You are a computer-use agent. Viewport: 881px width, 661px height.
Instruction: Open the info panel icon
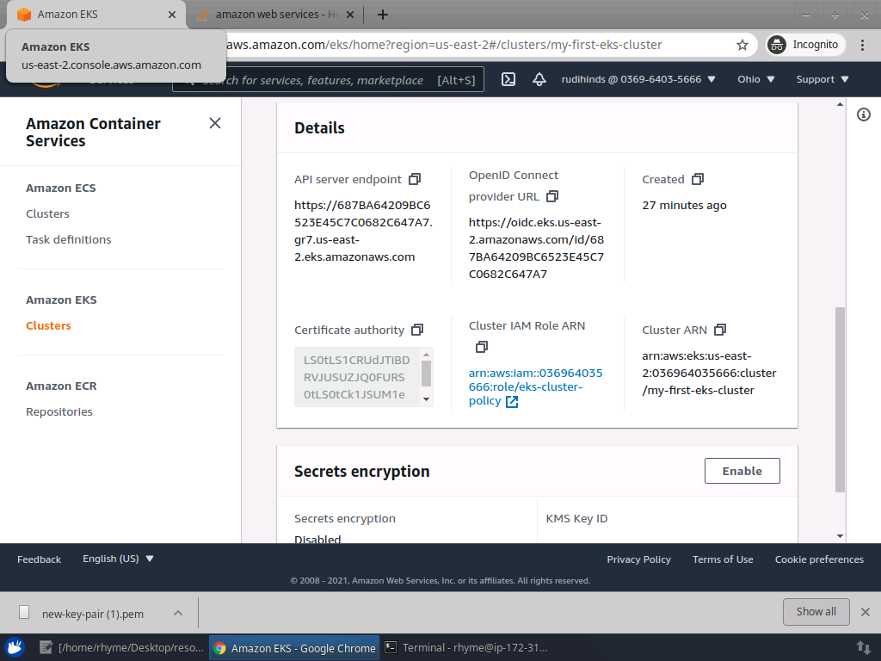[864, 114]
